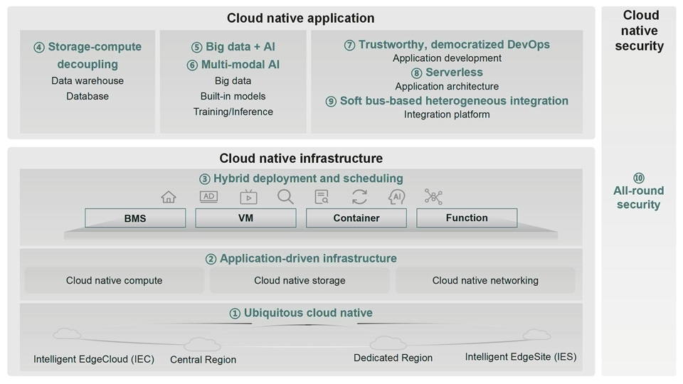Click the AD advertisement screen icon
This screenshot has height=384, width=683.
(x=208, y=197)
